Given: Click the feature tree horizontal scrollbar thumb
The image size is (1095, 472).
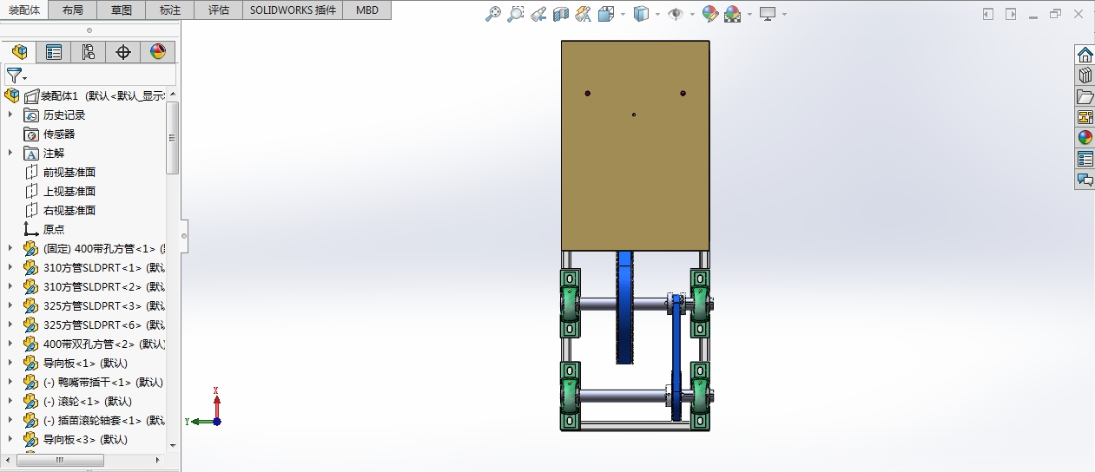Looking at the screenshot, I should pyautogui.click(x=61, y=460).
